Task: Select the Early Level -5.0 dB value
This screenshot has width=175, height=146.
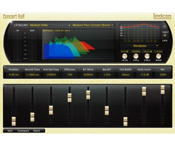Action: click(144, 75)
